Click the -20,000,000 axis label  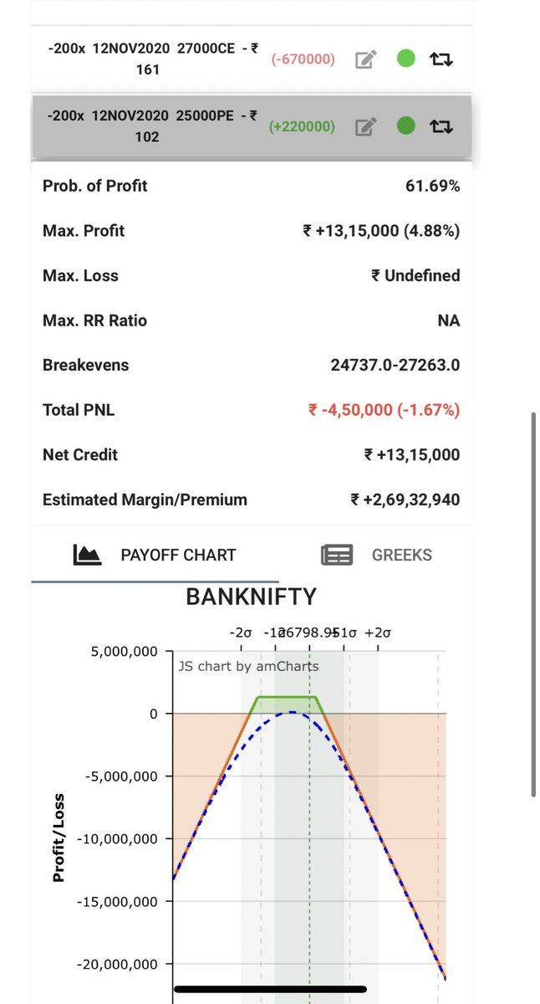(x=117, y=965)
